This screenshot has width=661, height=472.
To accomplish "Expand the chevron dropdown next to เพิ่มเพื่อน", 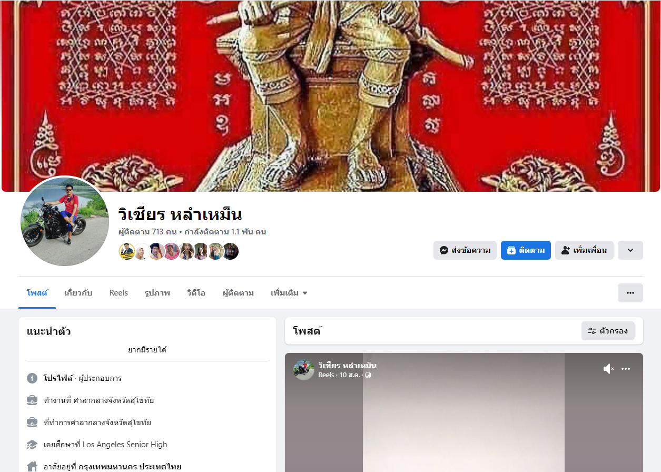I will click(630, 251).
